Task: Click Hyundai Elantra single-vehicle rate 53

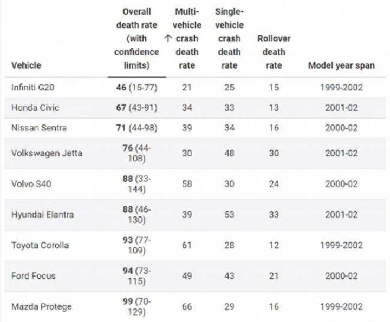Action: tap(229, 214)
